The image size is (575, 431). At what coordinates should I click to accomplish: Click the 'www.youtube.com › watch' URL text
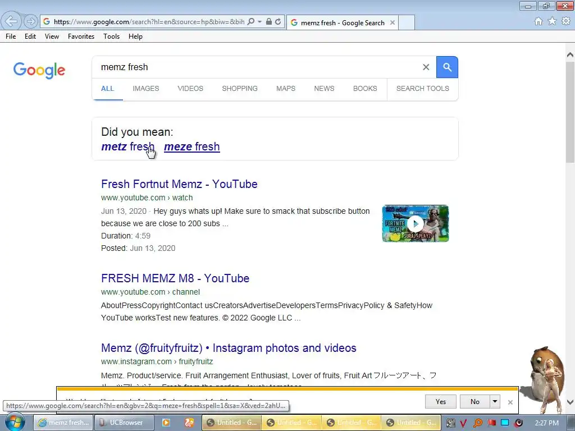[147, 198]
